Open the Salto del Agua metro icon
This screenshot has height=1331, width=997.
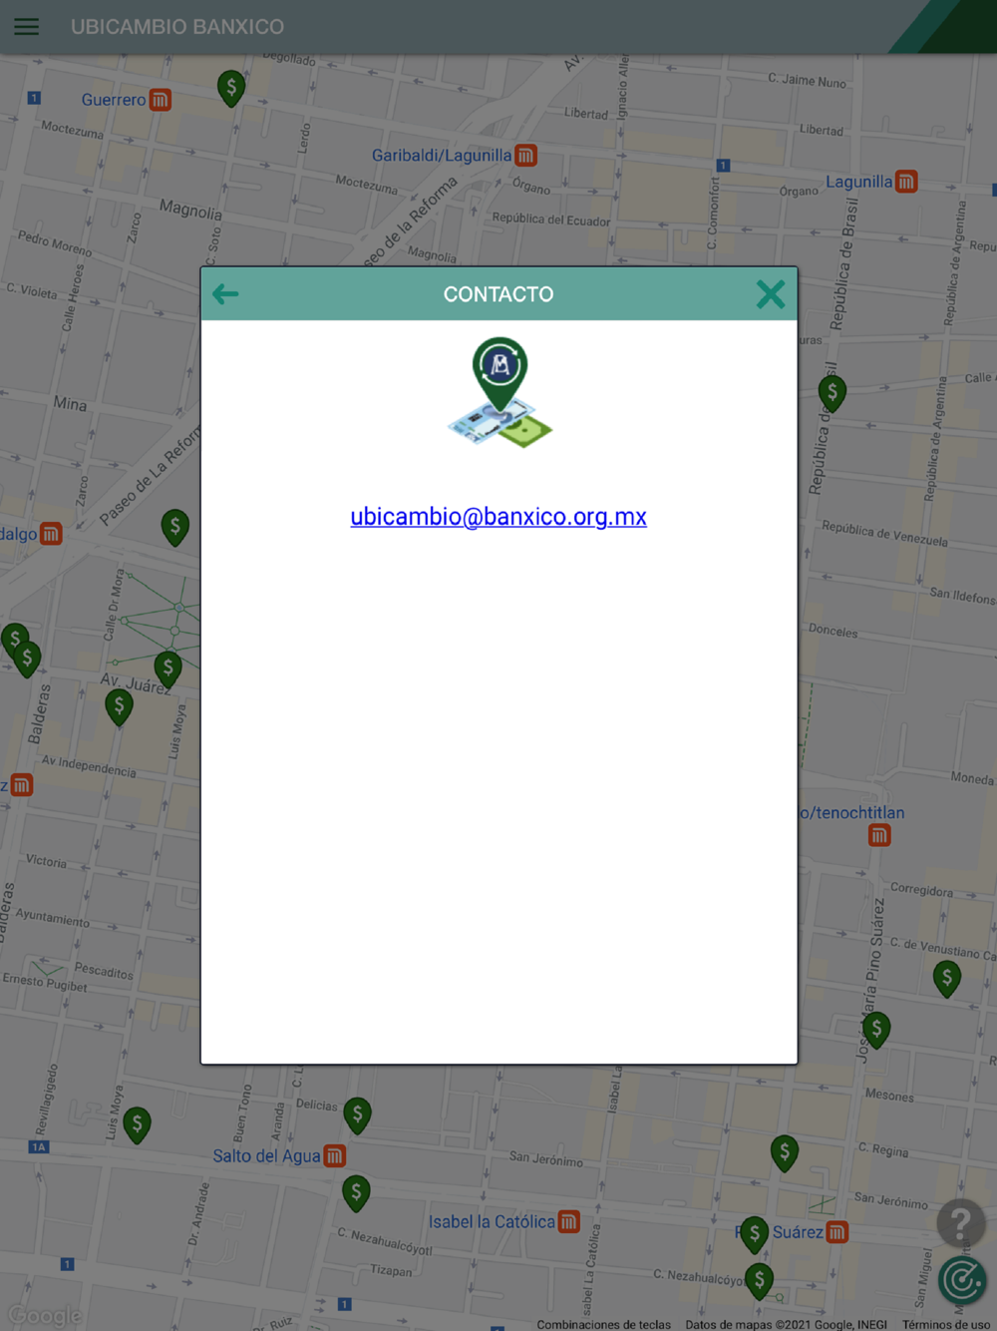335,1156
